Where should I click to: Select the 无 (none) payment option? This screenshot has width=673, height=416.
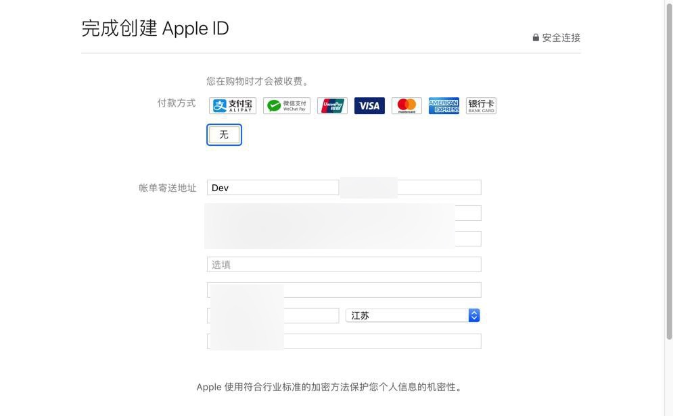(x=224, y=135)
